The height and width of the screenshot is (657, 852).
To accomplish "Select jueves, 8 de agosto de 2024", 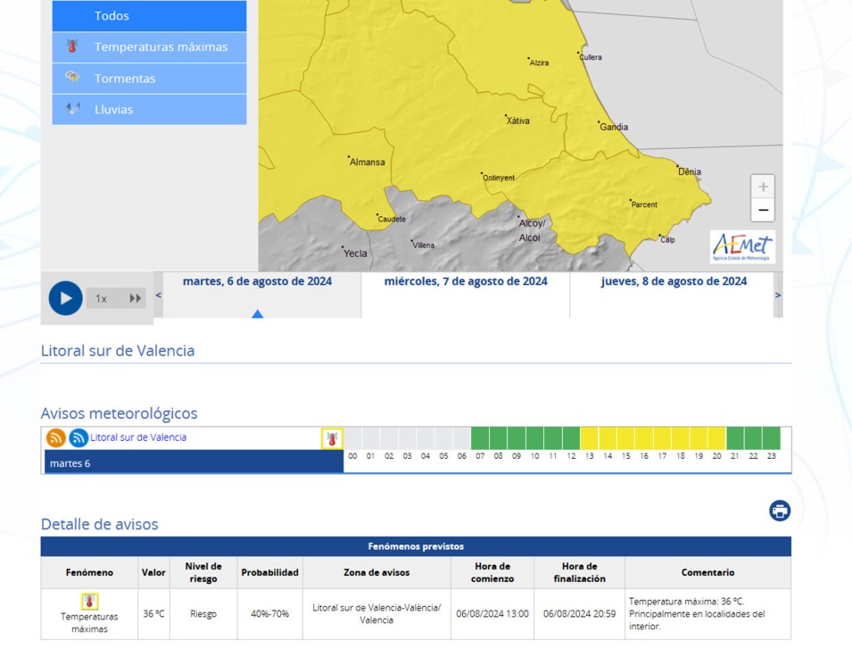I will (674, 281).
